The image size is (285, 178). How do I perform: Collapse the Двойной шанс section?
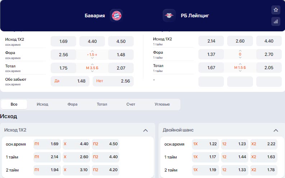(276, 130)
